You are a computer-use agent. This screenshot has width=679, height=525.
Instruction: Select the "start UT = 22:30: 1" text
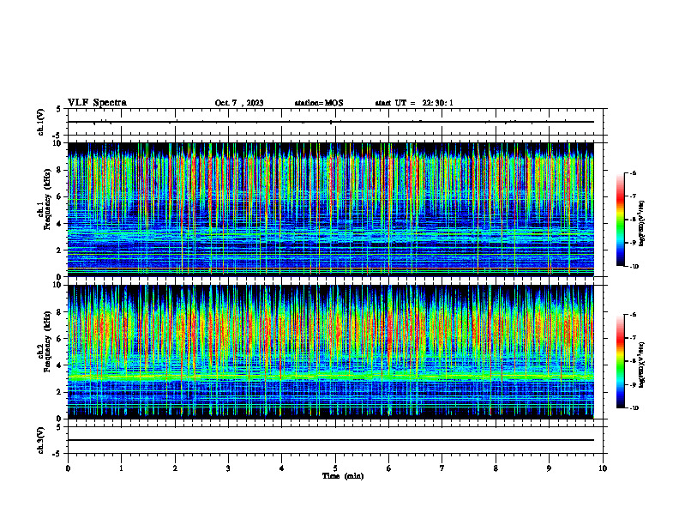pyautogui.click(x=414, y=103)
